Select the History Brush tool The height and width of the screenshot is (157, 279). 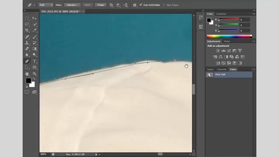pyautogui.click(x=34, y=43)
